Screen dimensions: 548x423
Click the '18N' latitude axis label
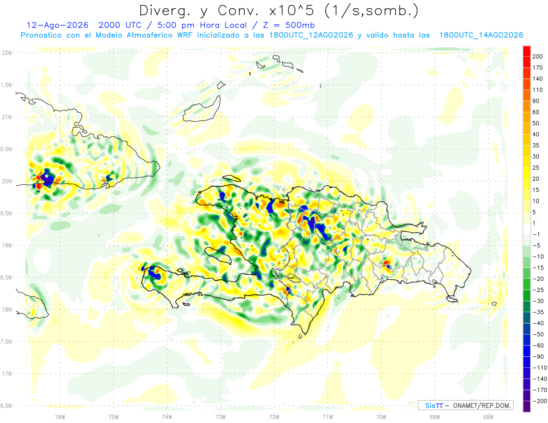pos(7,309)
